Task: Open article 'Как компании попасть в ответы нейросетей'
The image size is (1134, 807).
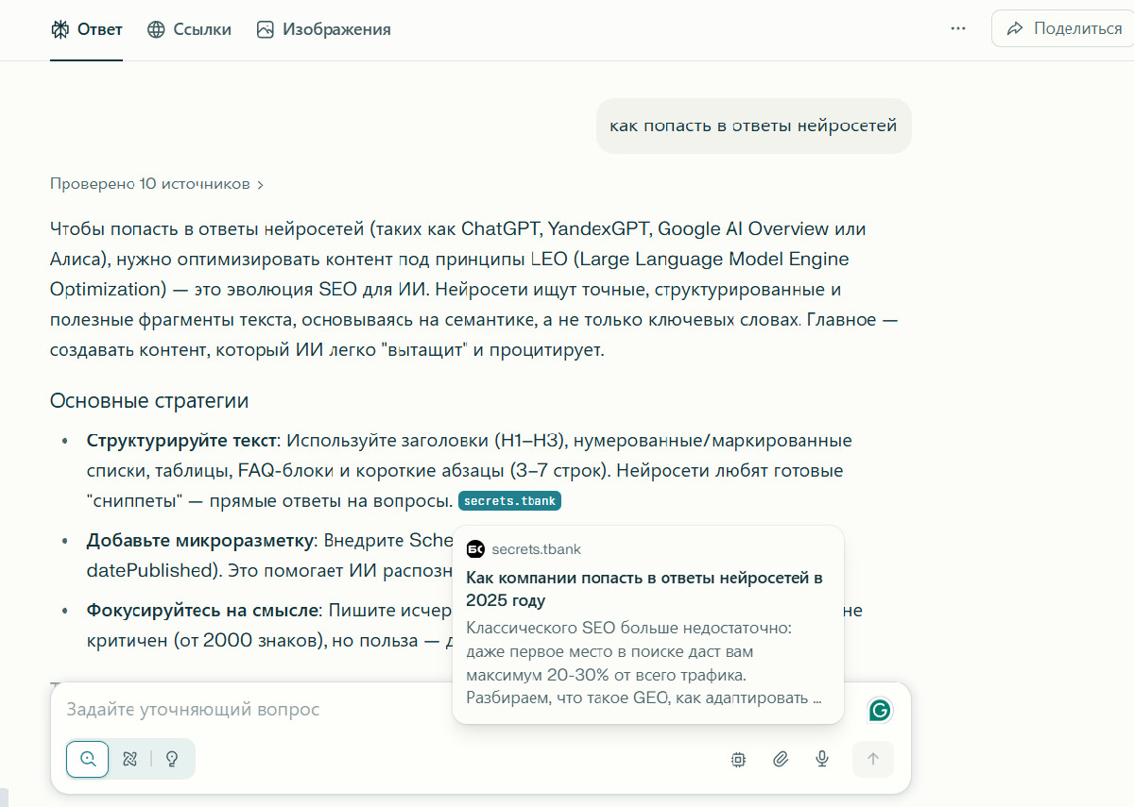Action: 644,588
